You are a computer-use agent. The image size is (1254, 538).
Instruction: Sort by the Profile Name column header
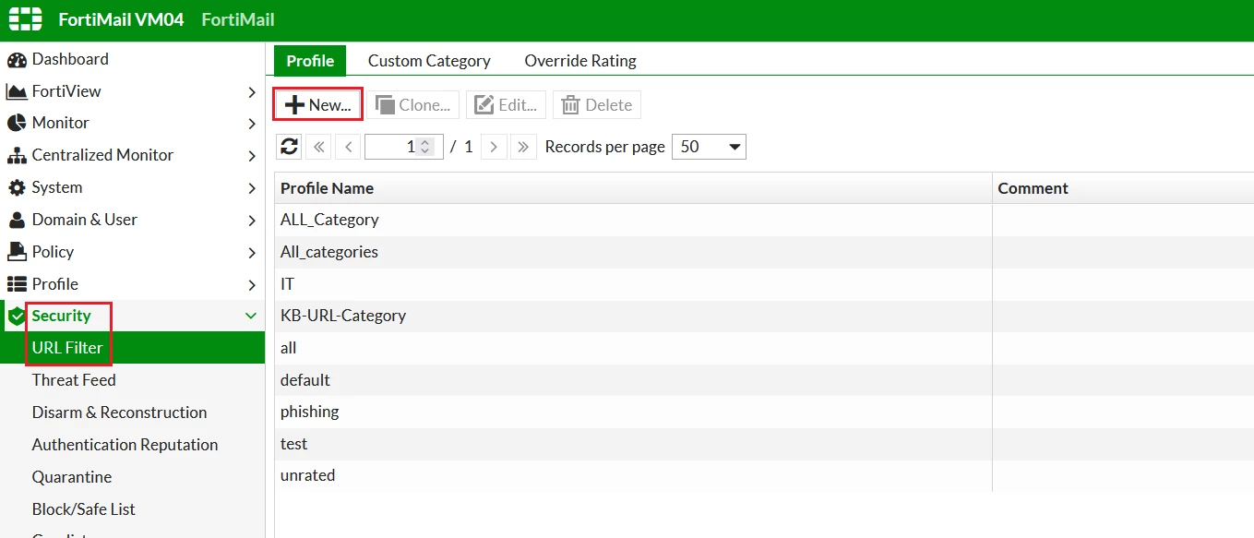(x=633, y=188)
